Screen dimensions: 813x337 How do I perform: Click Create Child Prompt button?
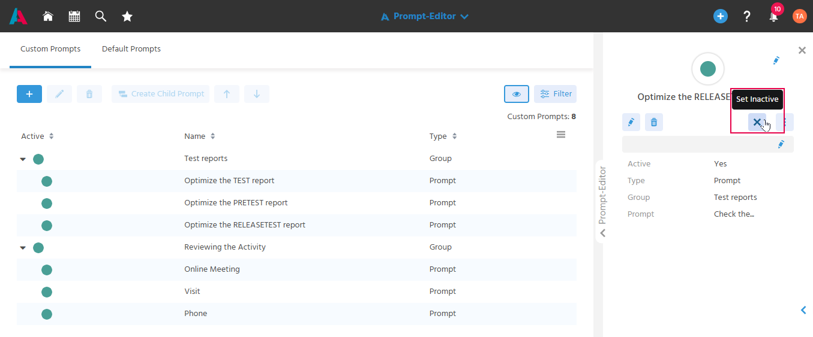pos(160,94)
